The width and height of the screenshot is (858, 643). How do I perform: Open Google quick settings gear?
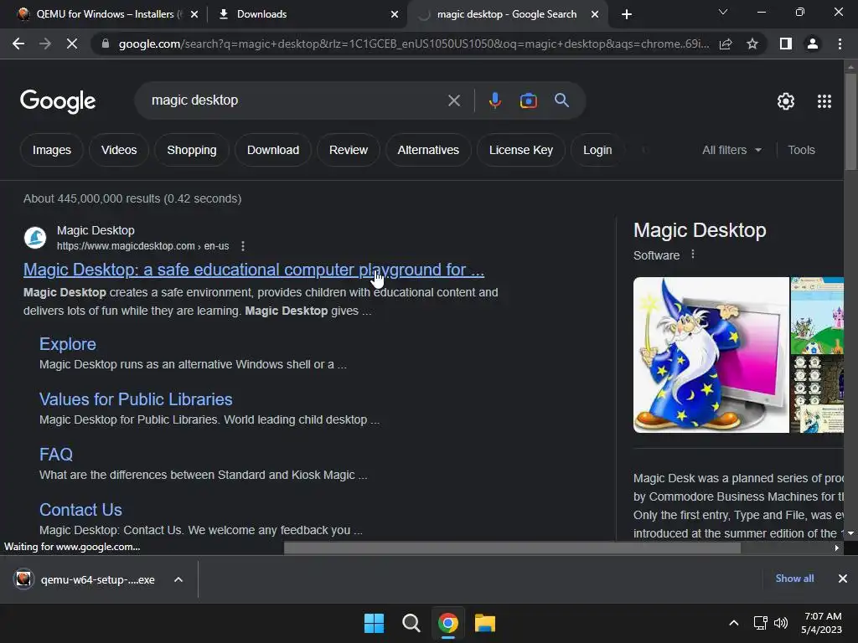tap(786, 101)
